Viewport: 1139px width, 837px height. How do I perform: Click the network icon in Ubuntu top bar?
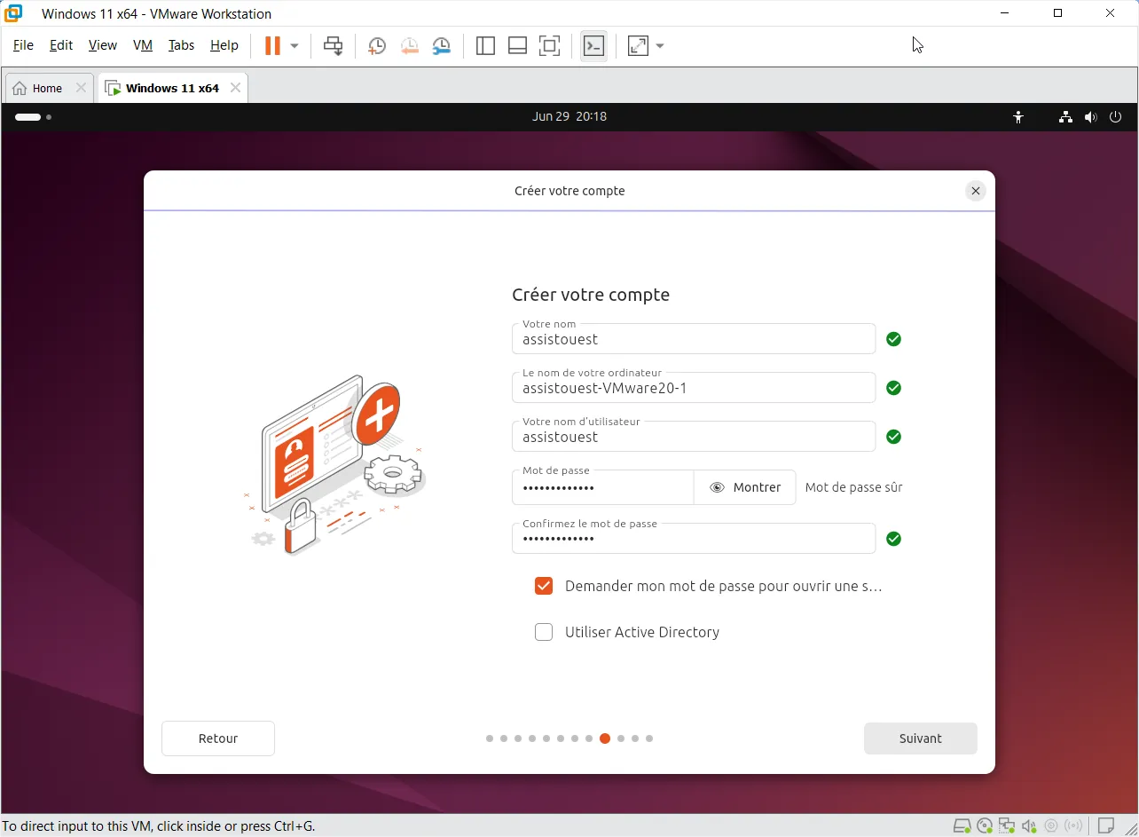(1065, 117)
